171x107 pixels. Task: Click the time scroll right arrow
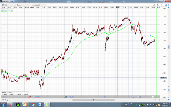[156, 100]
